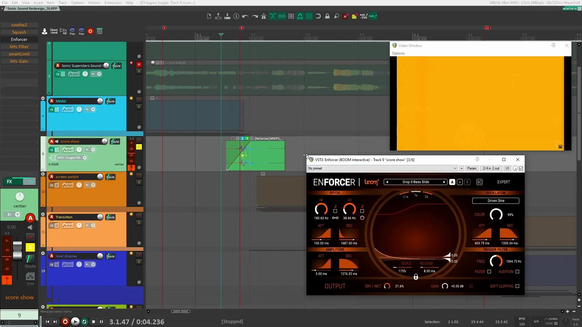
Task: Toggle Enforcer FX bypass checkbox
Action: click(521, 168)
